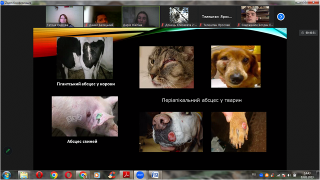
Task: Open the Windows Start orb
Action: coord(6,175)
